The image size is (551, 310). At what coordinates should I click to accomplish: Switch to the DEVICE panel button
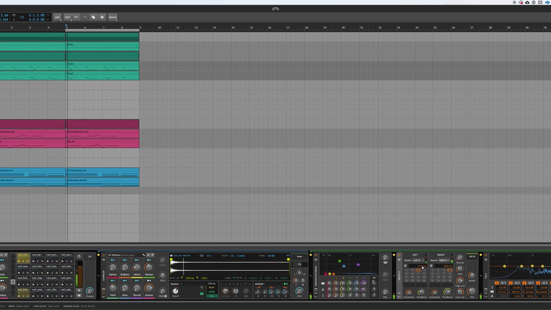(x=113, y=17)
